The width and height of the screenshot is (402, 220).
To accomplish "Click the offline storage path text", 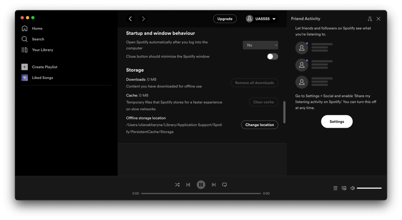I will pyautogui.click(x=174, y=128).
